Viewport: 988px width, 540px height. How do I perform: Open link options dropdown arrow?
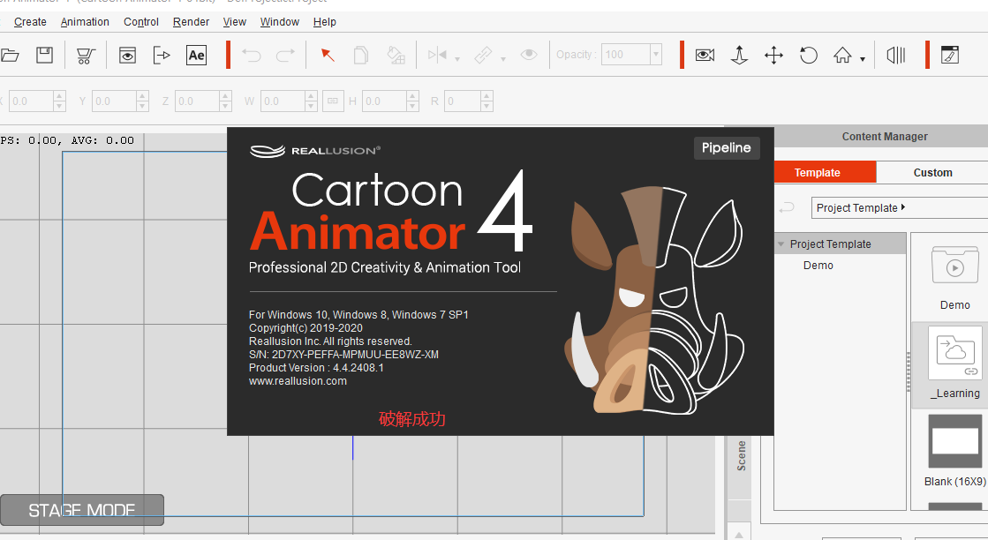502,59
